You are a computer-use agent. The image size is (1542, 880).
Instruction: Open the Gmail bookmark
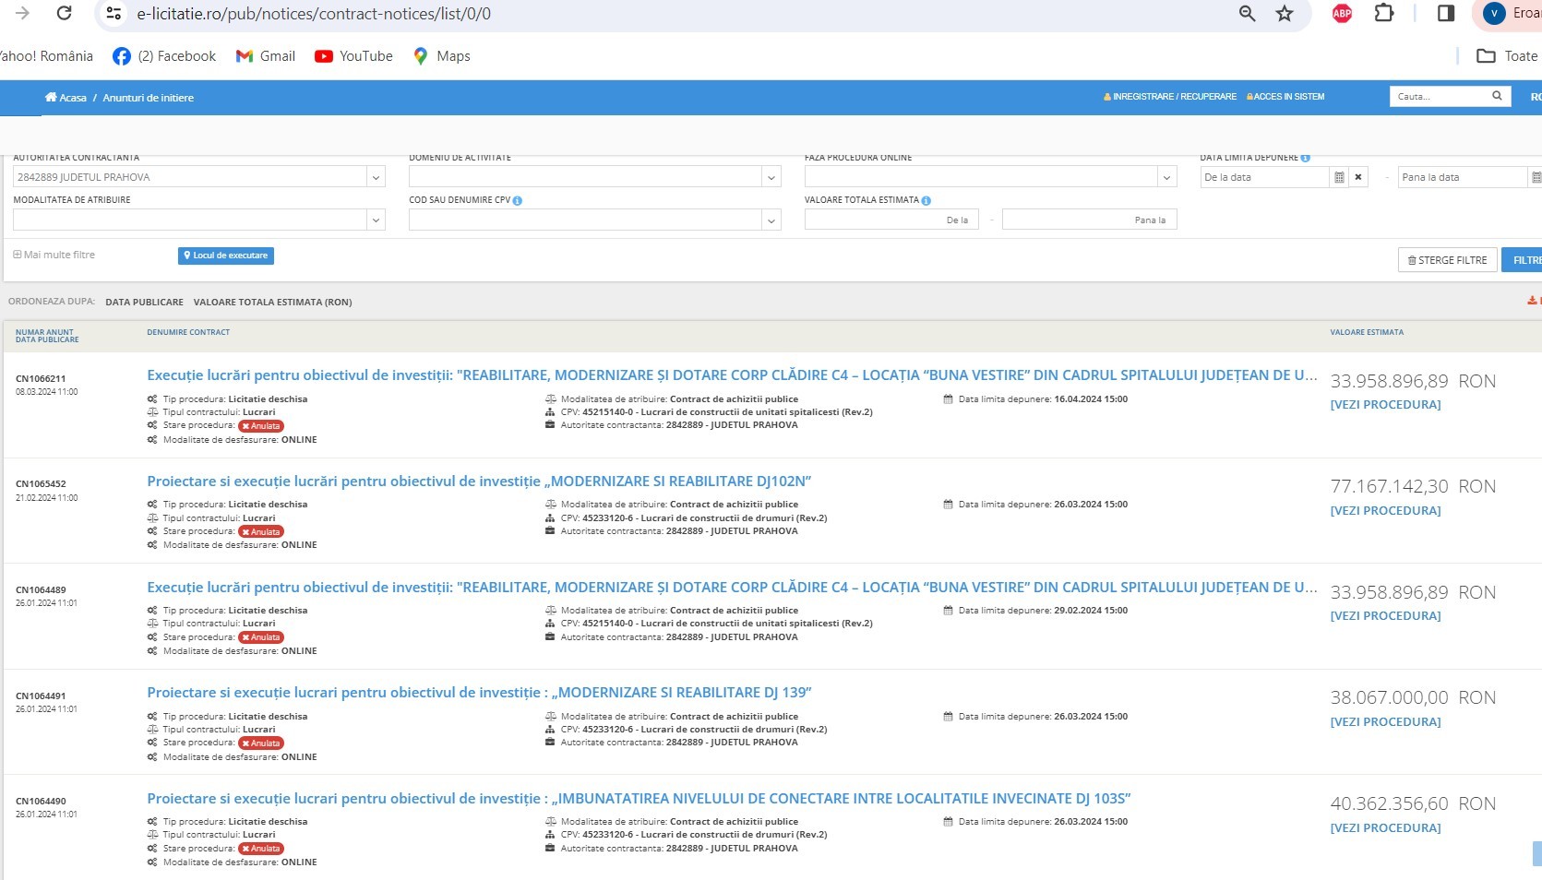point(266,56)
